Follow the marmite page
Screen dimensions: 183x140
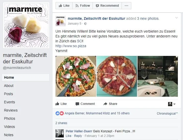83,6
